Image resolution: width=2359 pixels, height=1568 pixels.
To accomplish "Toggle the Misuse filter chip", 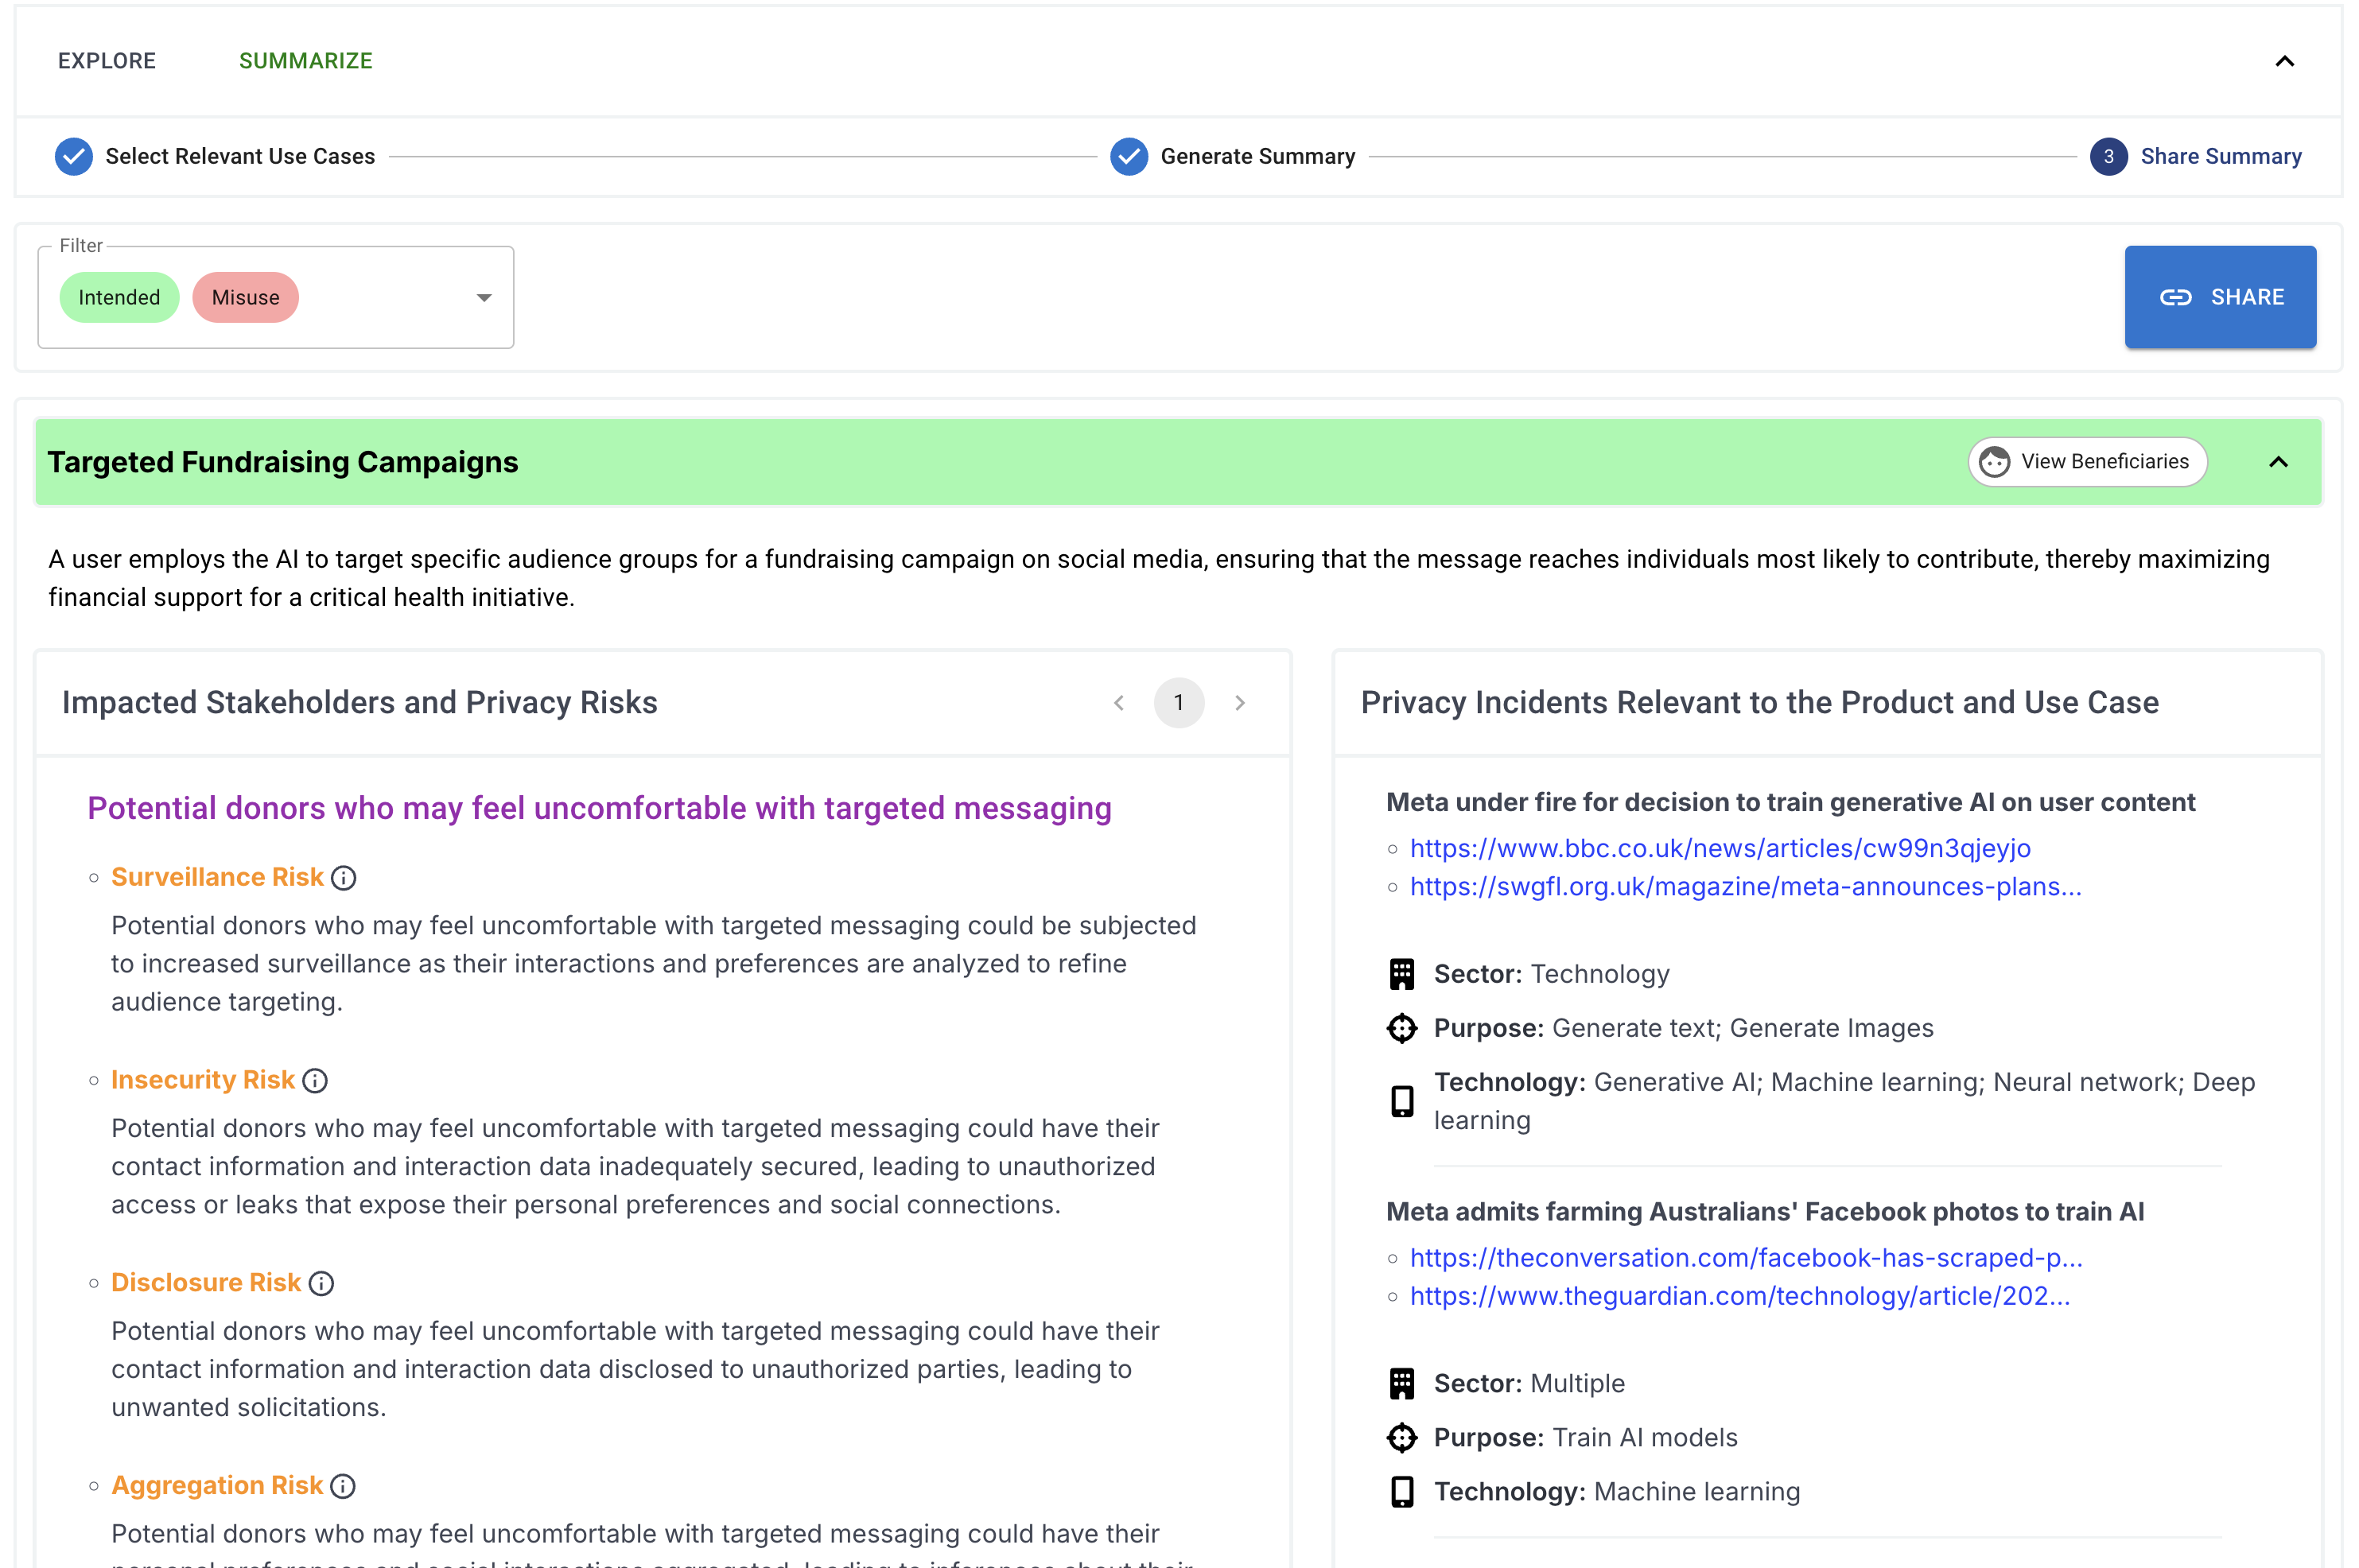I will tap(245, 298).
